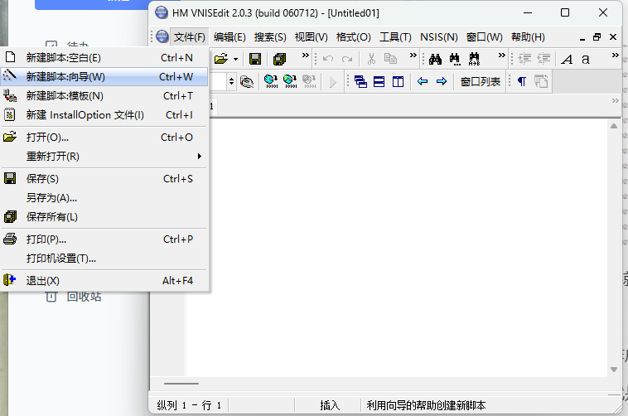Click the second compile globe icon
Screen dimensions: 628x416
pyautogui.click(x=290, y=82)
